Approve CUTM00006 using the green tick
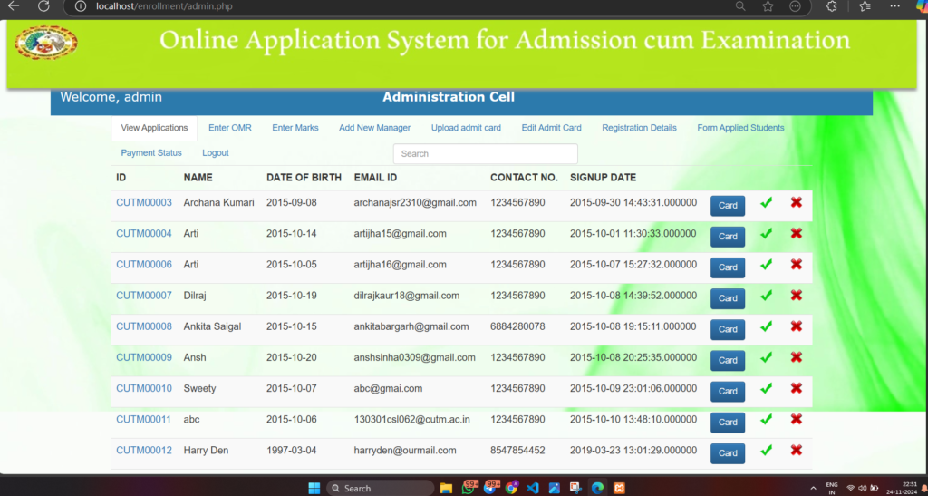Image resolution: width=928 pixels, height=496 pixels. point(767,264)
